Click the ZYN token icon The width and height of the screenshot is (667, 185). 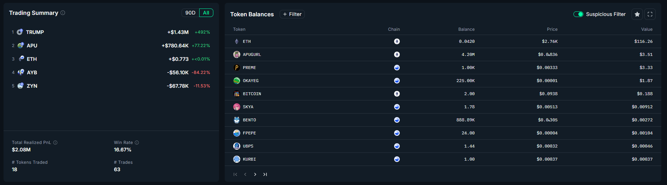coord(21,86)
